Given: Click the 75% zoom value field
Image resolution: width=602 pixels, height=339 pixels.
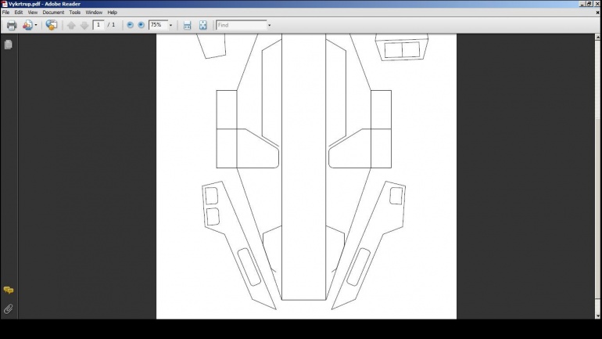Looking at the screenshot, I should pyautogui.click(x=158, y=25).
